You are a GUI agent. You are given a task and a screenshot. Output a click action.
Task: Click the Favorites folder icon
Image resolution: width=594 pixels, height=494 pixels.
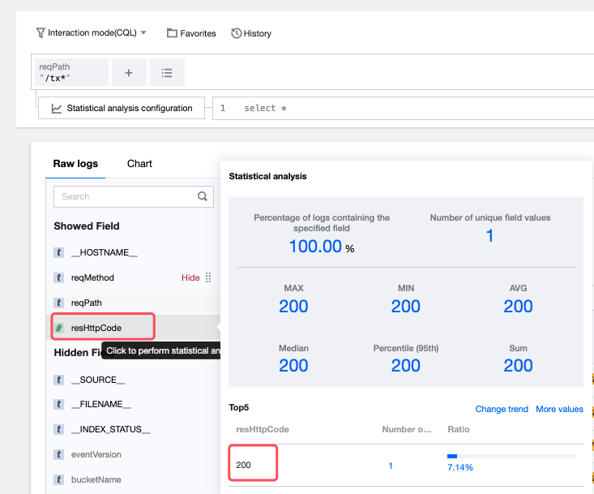pos(172,33)
